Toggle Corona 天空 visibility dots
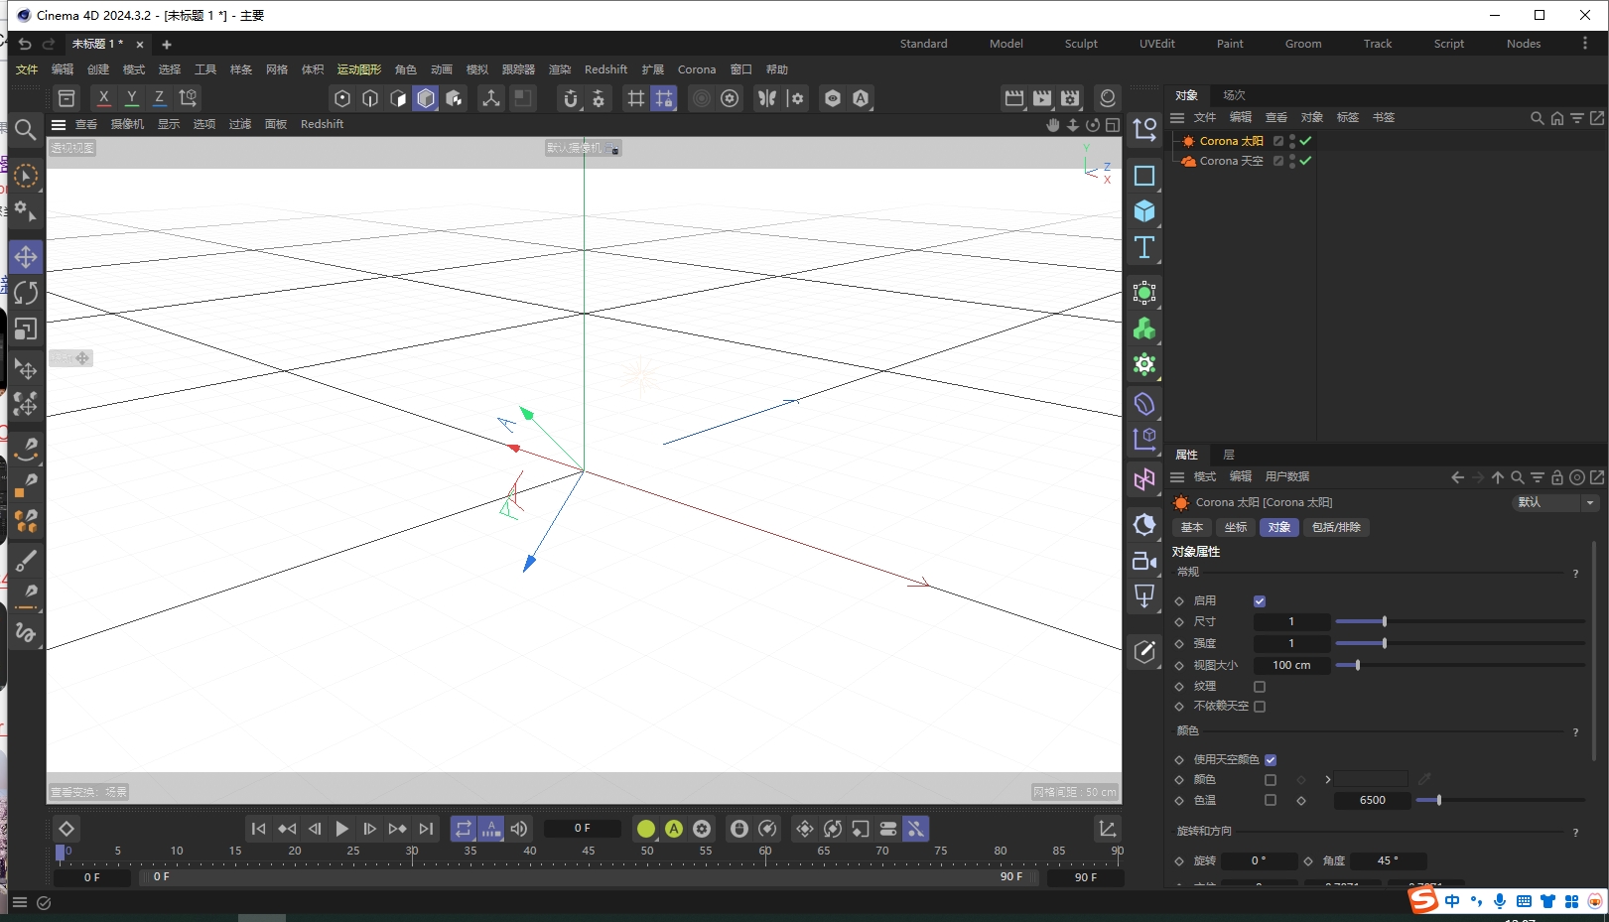The image size is (1609, 922). pyautogui.click(x=1292, y=161)
